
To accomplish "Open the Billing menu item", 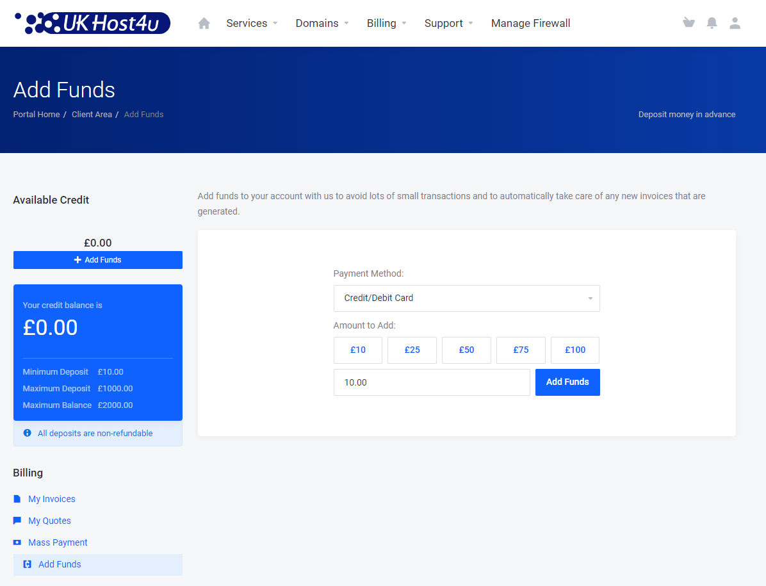I will pyautogui.click(x=382, y=23).
